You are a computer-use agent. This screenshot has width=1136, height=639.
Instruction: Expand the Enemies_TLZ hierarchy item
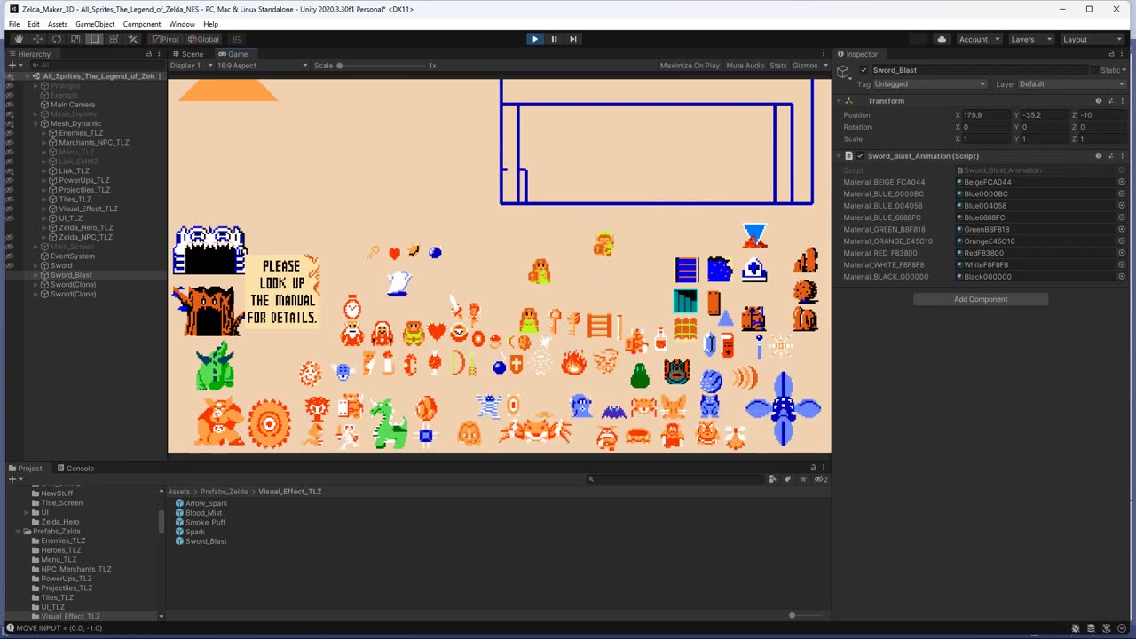pyautogui.click(x=44, y=133)
